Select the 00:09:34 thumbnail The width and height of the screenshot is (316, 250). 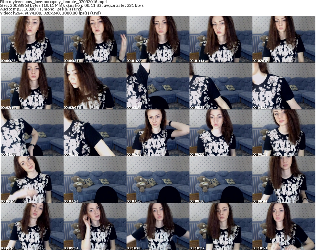[x=95, y=227]
